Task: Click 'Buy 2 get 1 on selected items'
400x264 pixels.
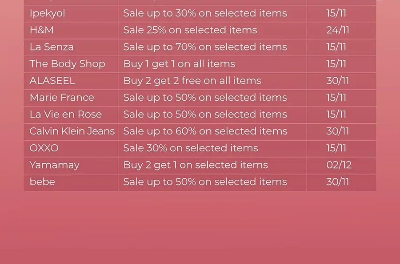Action: pos(196,165)
